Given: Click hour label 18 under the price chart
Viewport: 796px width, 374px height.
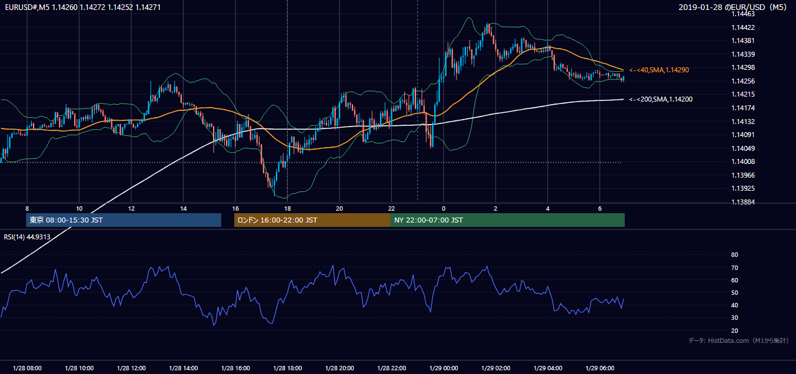Looking at the screenshot, I should (x=287, y=209).
